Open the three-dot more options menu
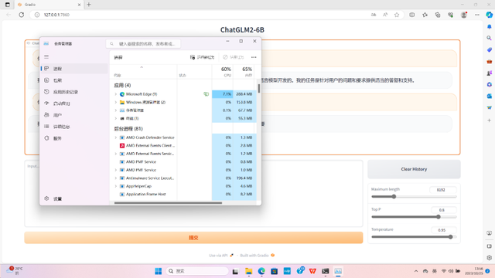 pyautogui.click(x=254, y=57)
